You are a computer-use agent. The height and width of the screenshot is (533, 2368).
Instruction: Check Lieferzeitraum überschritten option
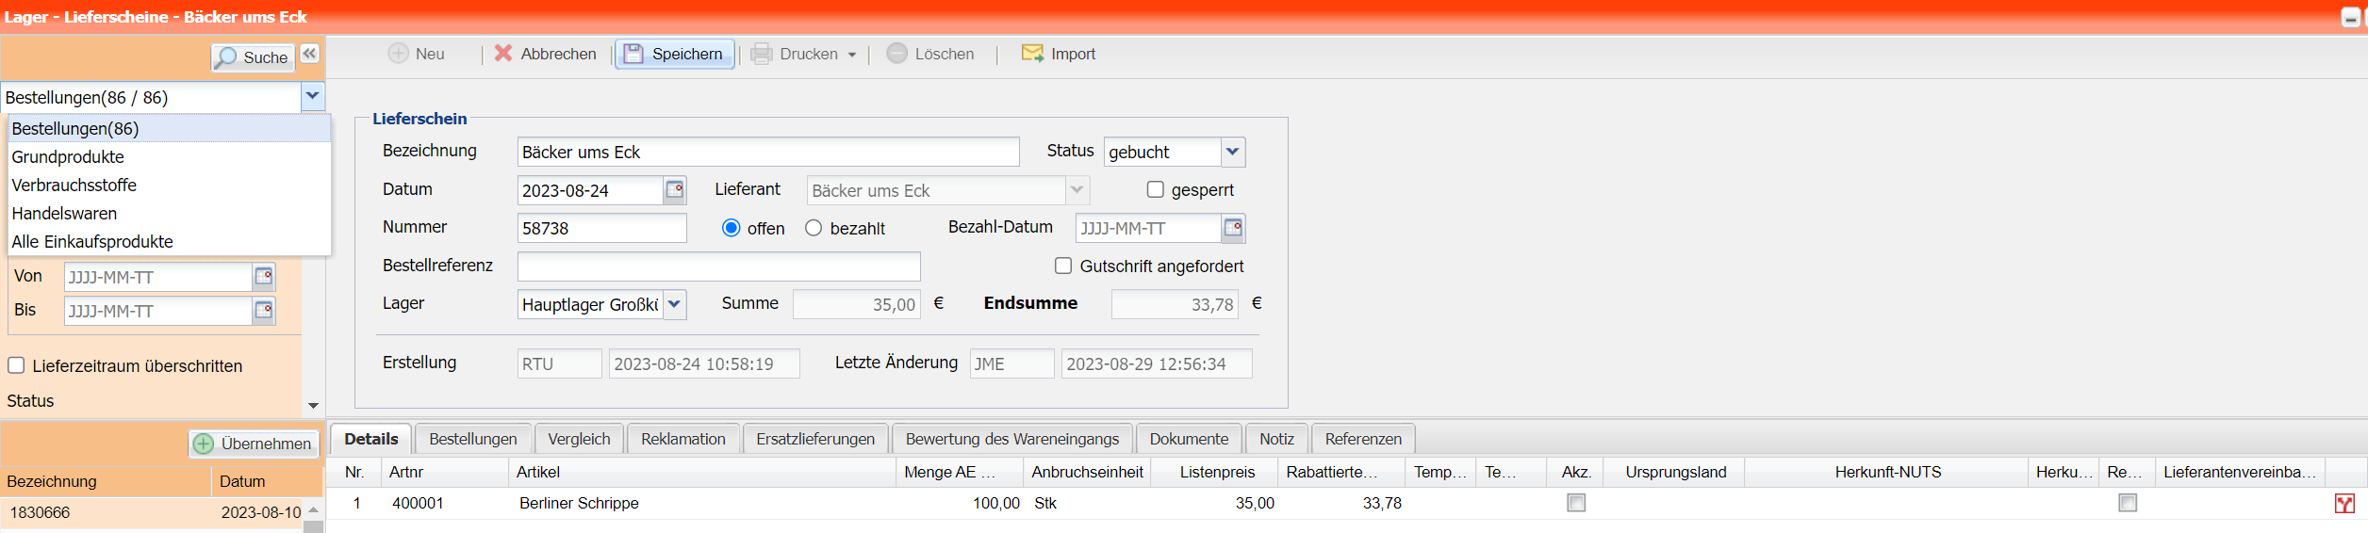16,365
